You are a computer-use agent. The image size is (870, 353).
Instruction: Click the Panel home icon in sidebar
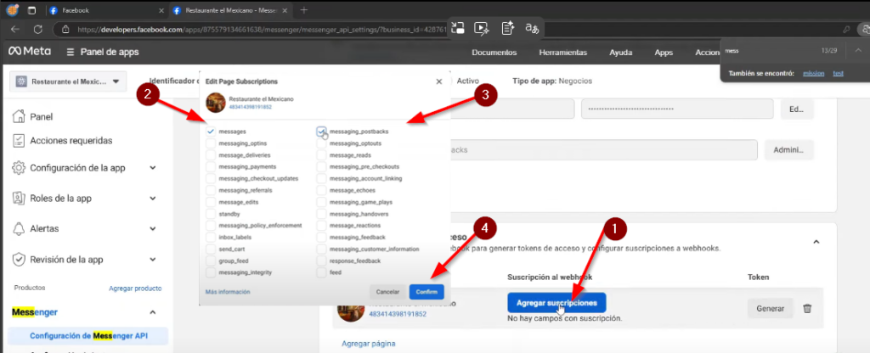point(19,116)
